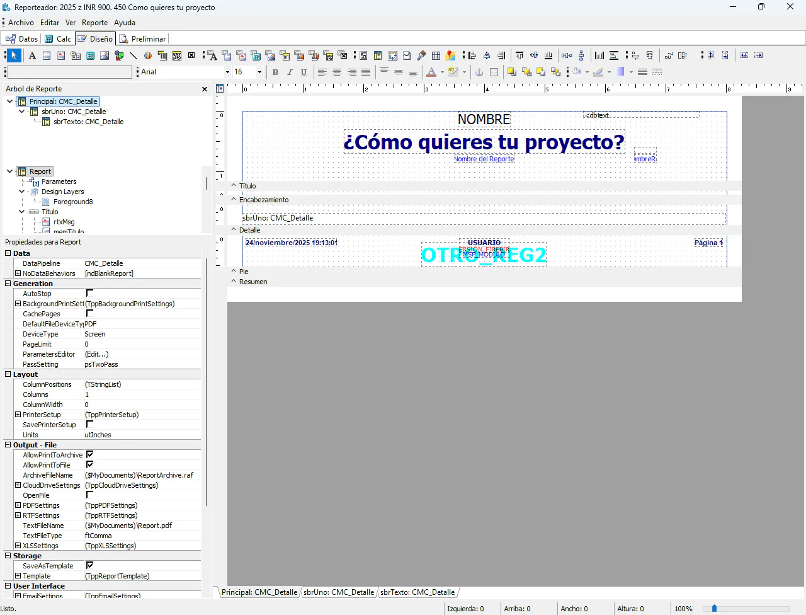Image resolution: width=806 pixels, height=615 pixels.
Task: Open the Editar menu
Action: (50, 23)
